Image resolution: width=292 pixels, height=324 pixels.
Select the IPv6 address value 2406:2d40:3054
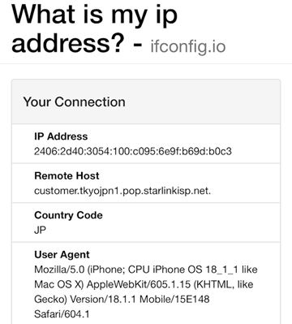133,151
